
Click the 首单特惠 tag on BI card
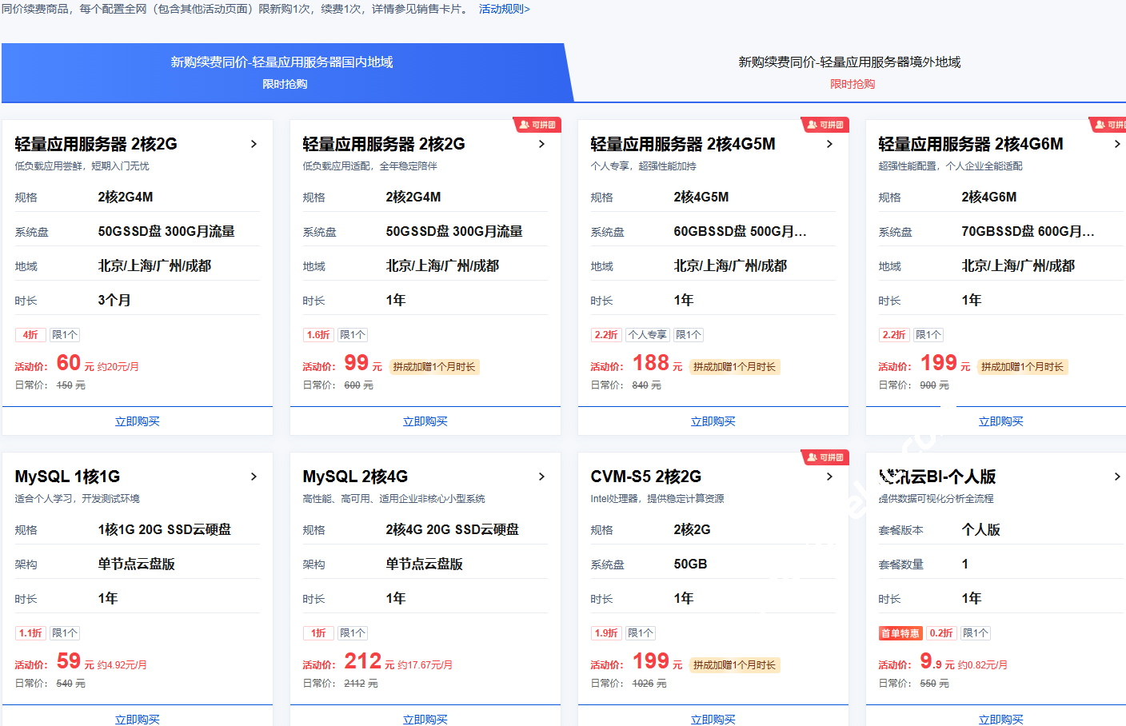900,633
